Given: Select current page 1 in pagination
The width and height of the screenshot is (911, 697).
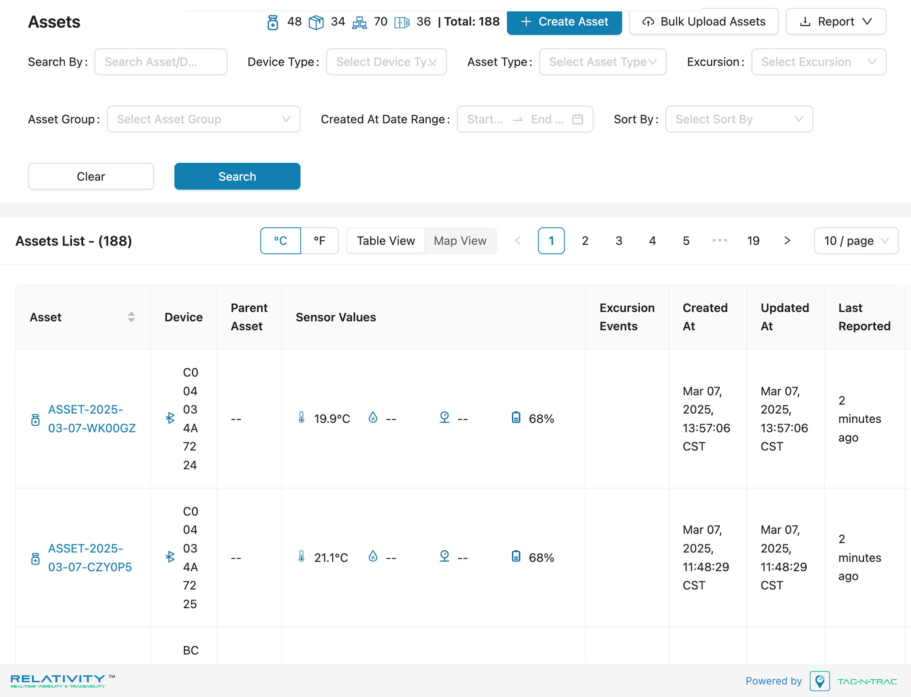Looking at the screenshot, I should [x=551, y=240].
